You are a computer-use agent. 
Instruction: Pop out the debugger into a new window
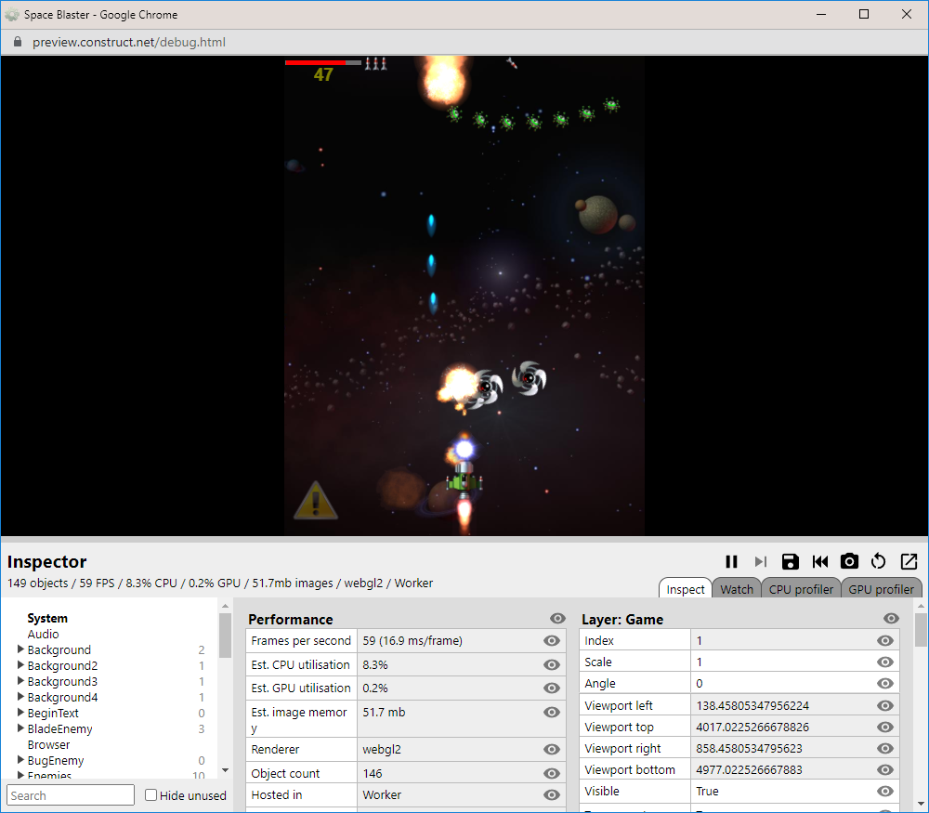(909, 561)
